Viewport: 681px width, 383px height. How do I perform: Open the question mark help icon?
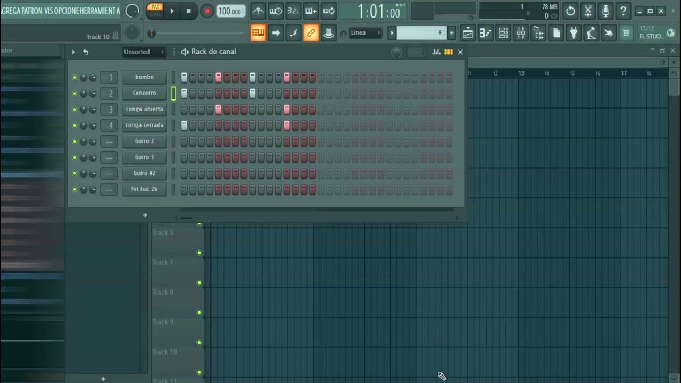coord(623,11)
